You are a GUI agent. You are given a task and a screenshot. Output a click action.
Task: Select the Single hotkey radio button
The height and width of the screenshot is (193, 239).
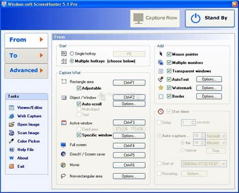coord(72,54)
